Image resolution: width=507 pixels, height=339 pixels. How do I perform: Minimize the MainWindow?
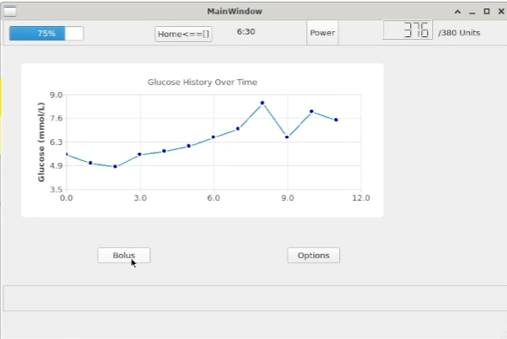pyautogui.click(x=472, y=12)
